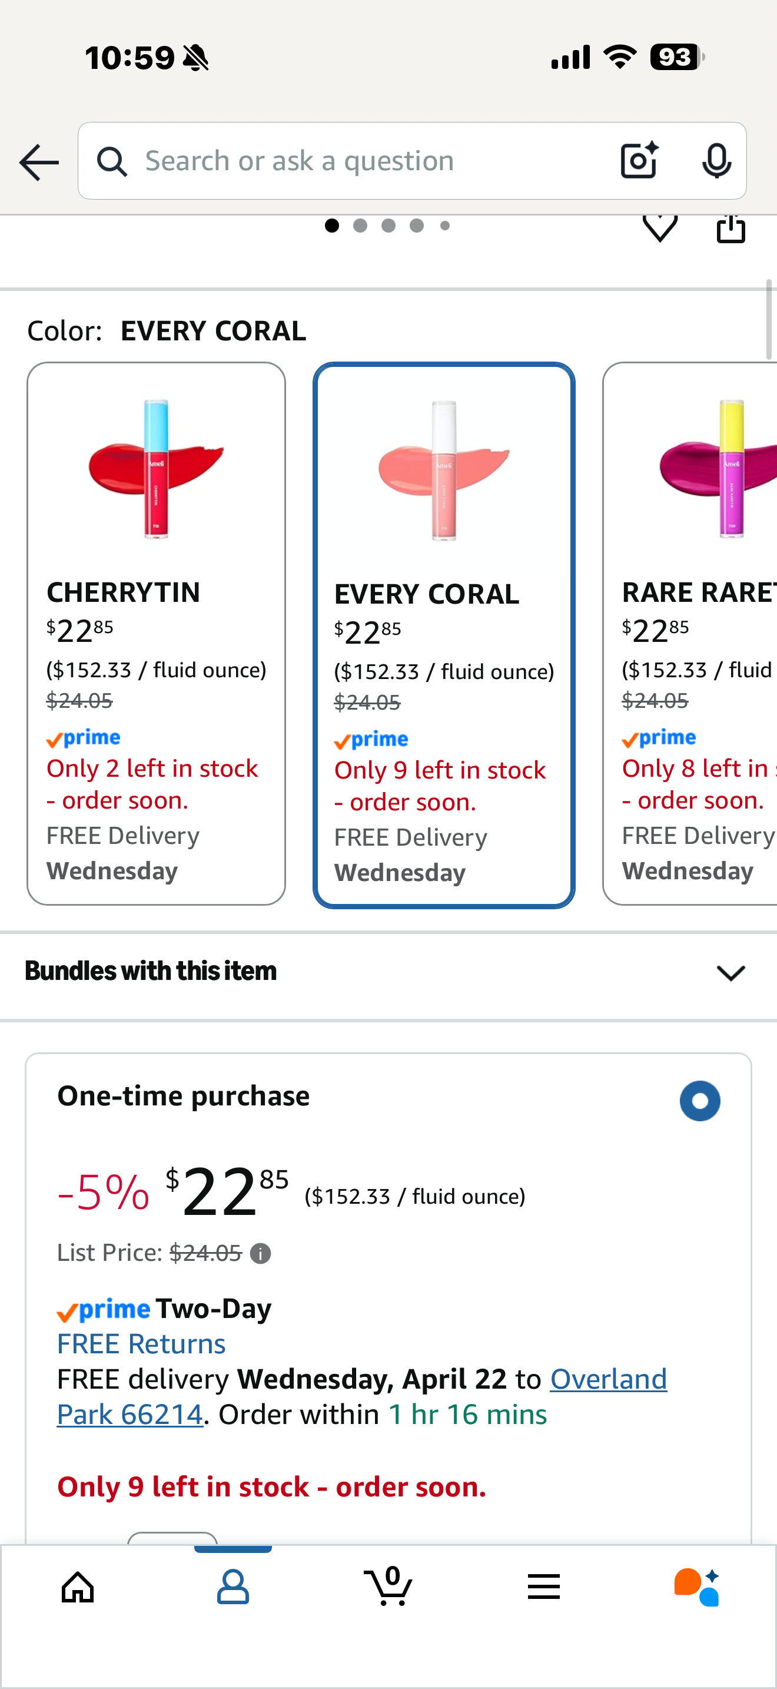
Task: Expand Bundles with this item section
Action: click(x=388, y=972)
